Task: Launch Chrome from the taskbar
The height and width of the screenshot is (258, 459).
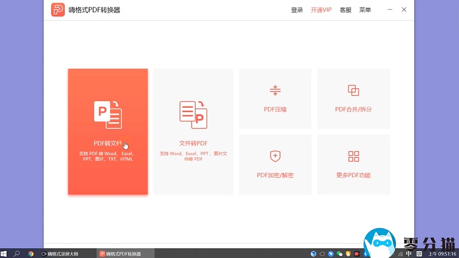Action: click(x=31, y=253)
